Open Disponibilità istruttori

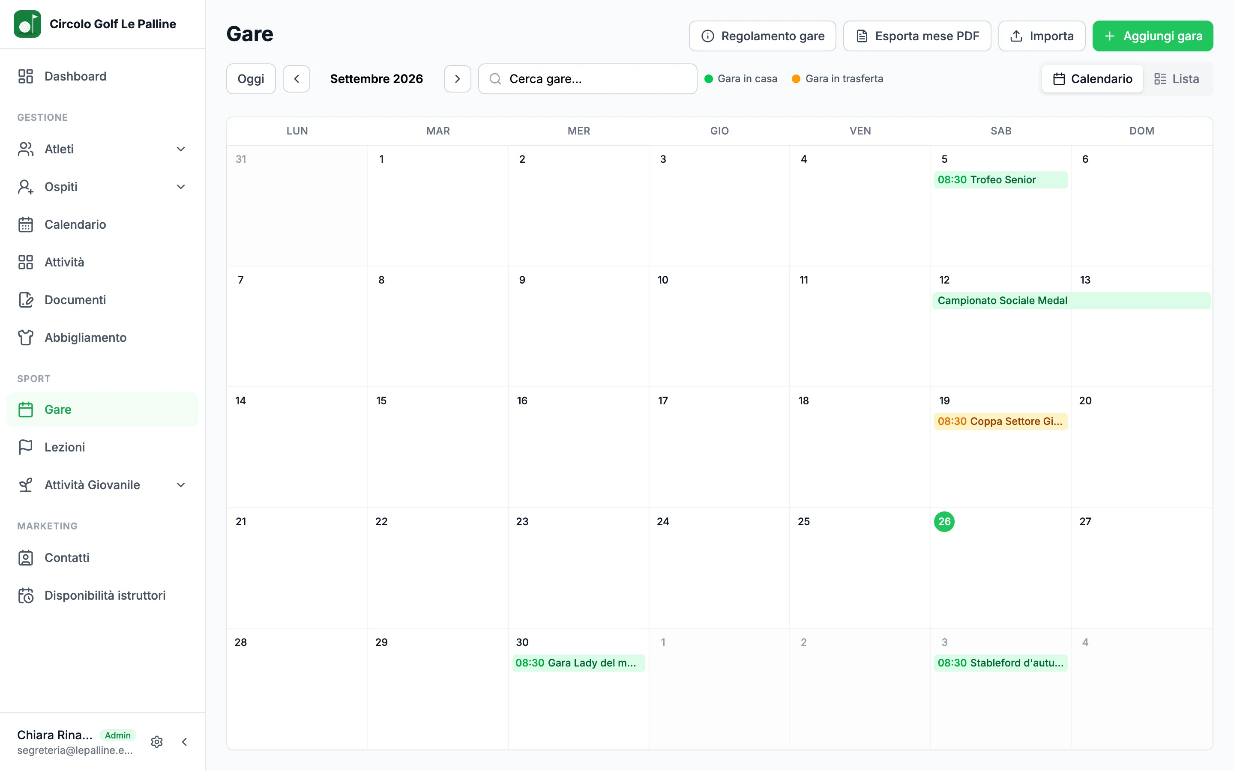click(x=102, y=595)
